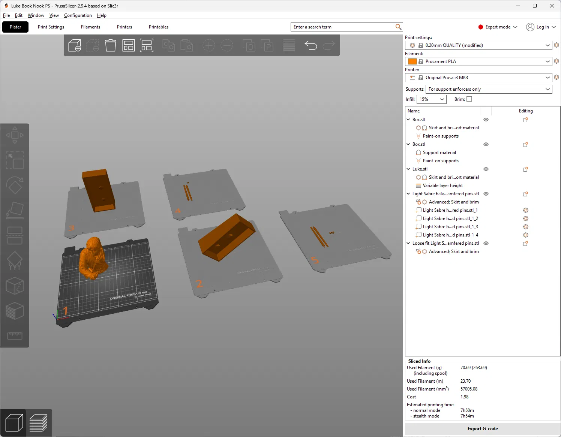Image resolution: width=561 pixels, height=437 pixels.
Task: Click the search magnifier icon
Action: [399, 27]
